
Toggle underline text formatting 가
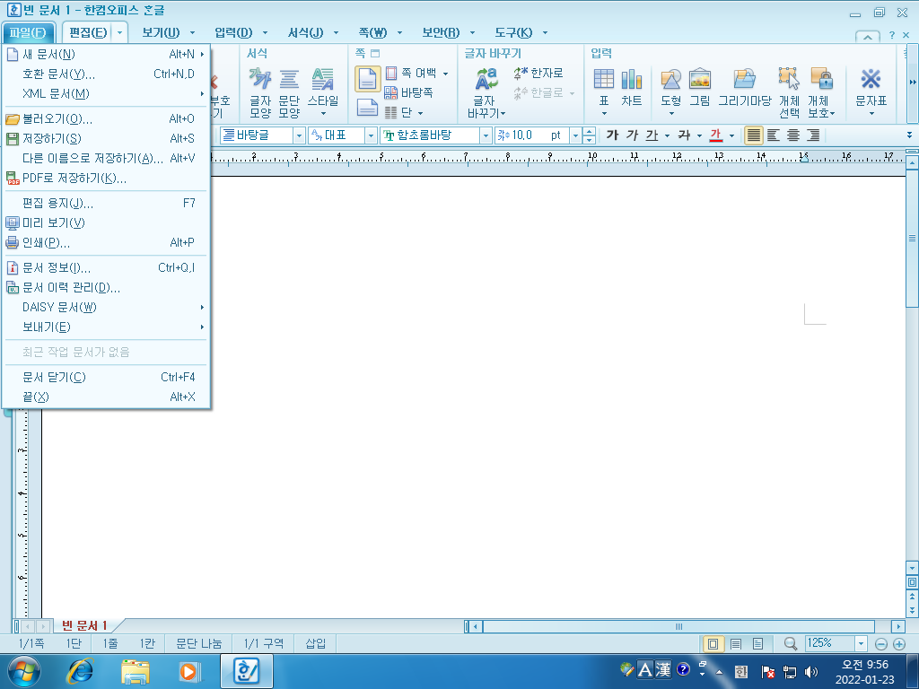point(652,135)
